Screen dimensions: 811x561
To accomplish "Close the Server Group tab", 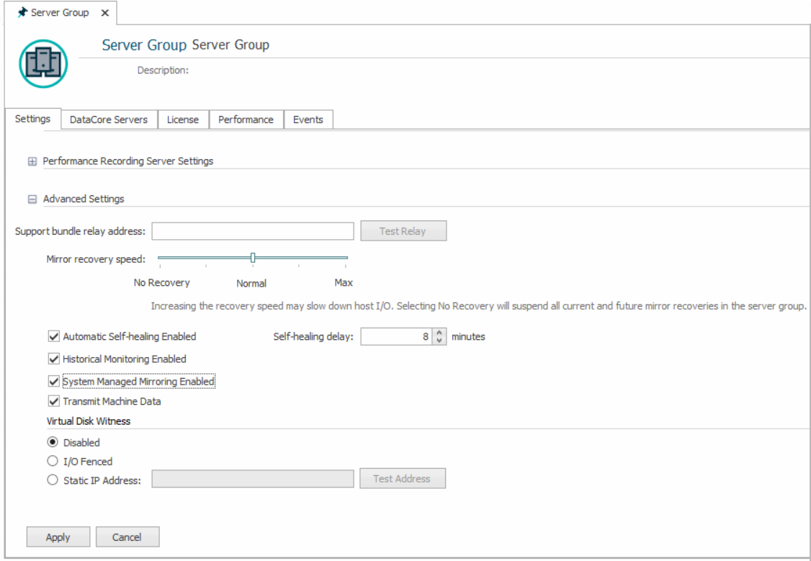I will (104, 14).
